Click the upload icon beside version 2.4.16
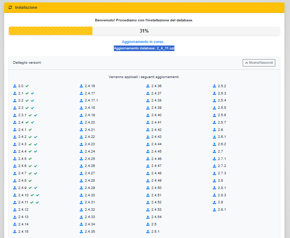Screen dimensions: 290x238 point(81,86)
